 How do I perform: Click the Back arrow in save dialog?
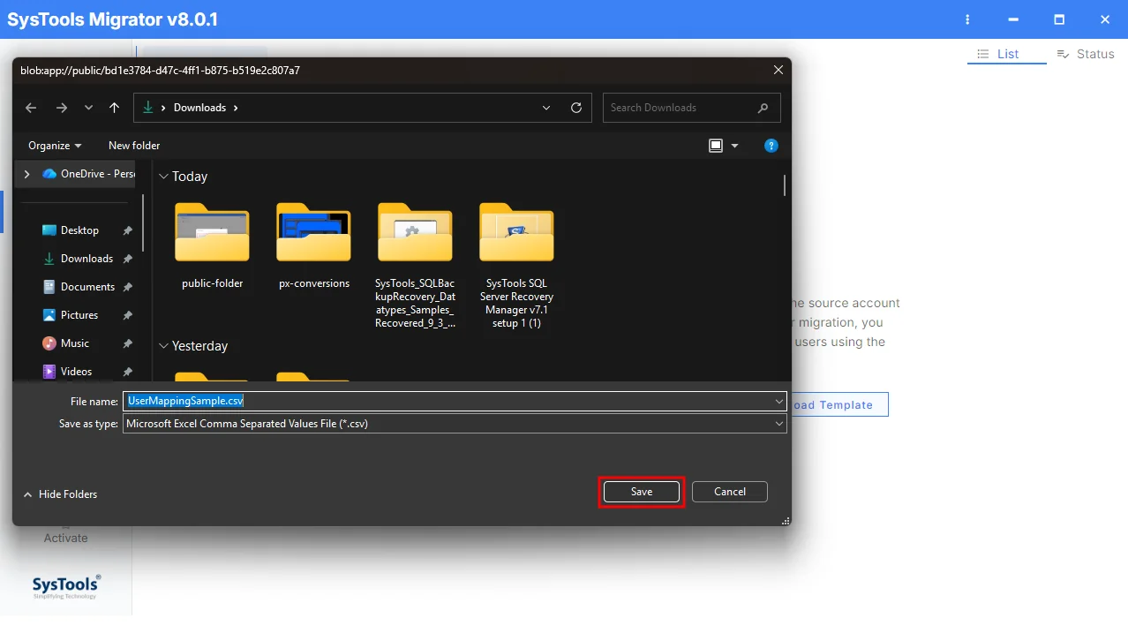tap(31, 108)
